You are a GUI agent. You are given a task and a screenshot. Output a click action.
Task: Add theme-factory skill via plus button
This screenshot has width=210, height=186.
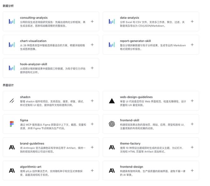192,147
